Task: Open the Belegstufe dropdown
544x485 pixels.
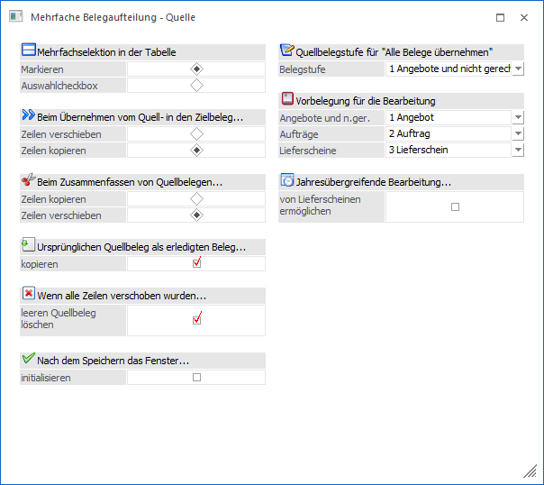Action: coord(518,69)
